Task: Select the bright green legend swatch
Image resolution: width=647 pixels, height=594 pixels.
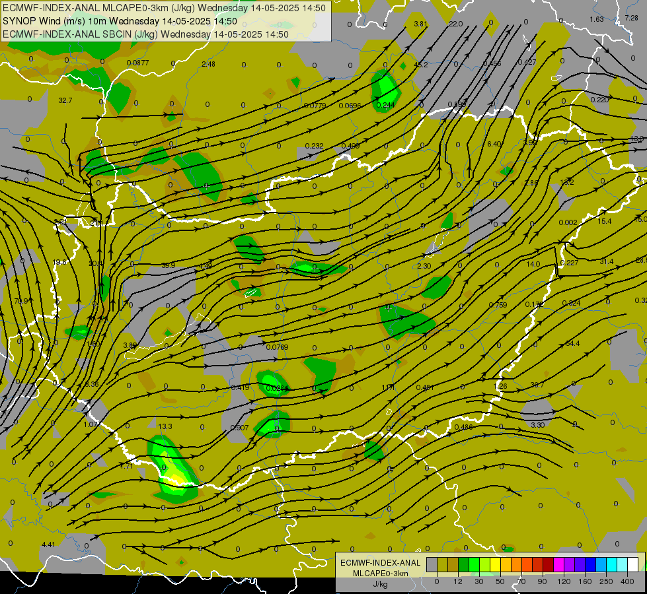Action: tap(475, 564)
